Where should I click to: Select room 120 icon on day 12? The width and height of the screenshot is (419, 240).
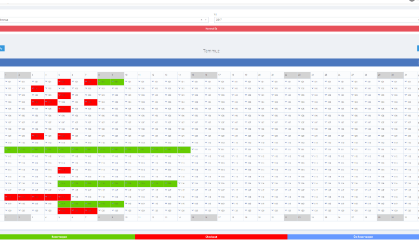click(x=153, y=210)
